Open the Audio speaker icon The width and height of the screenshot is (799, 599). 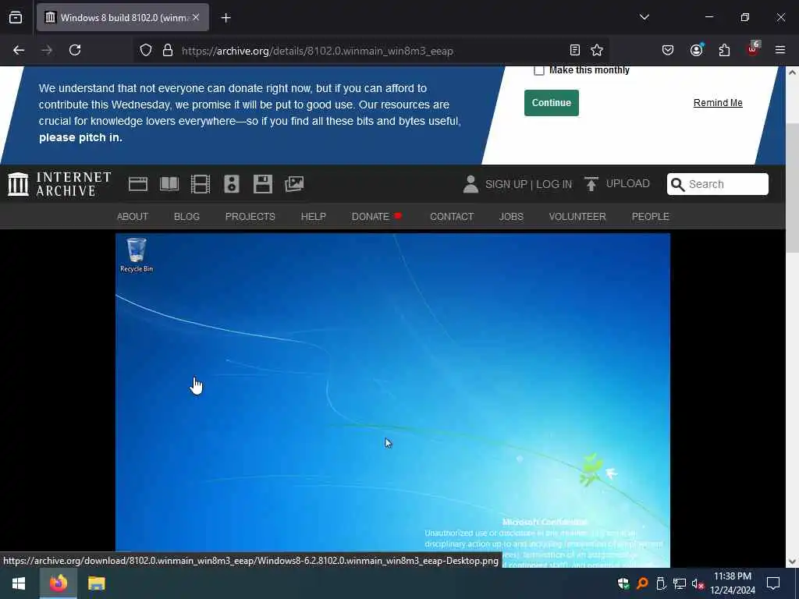point(231,184)
